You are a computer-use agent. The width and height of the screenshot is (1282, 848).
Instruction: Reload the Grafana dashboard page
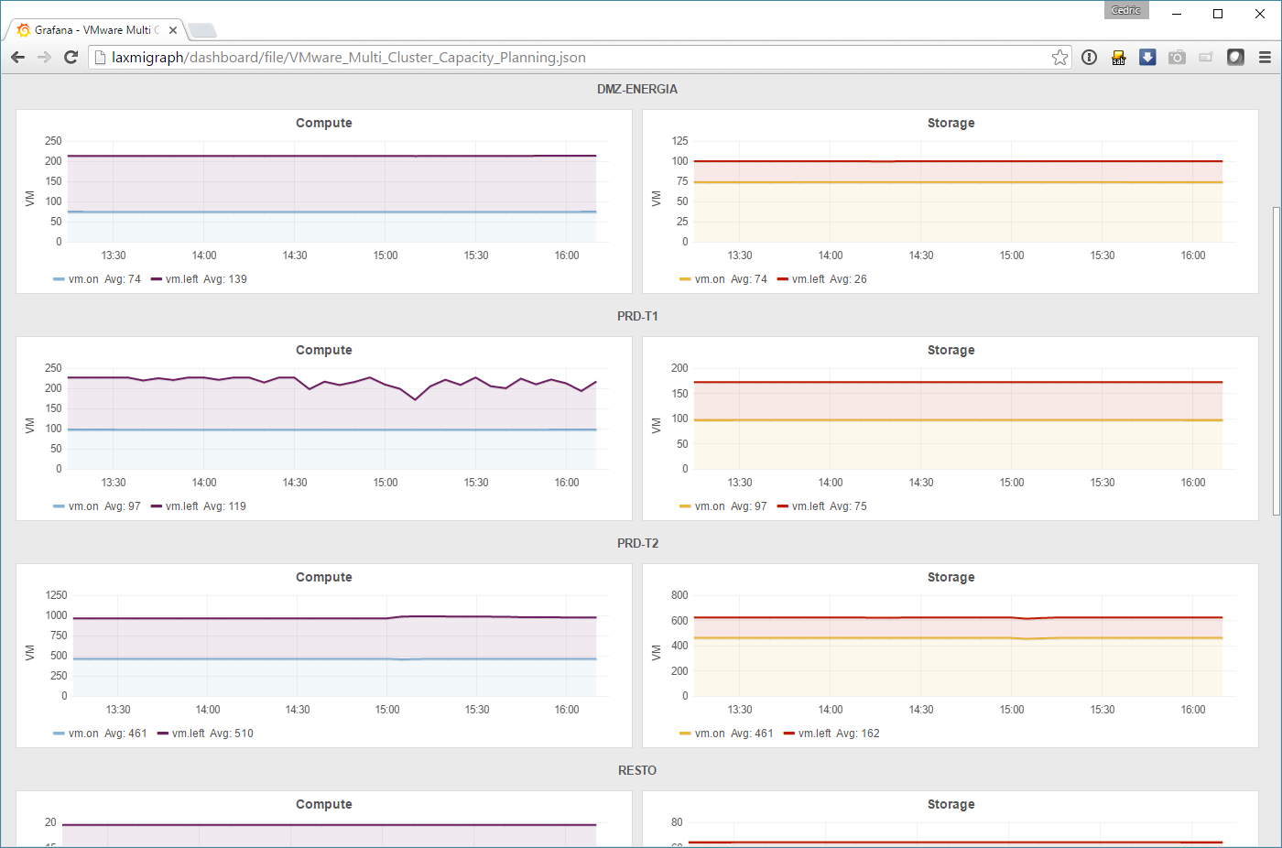click(71, 58)
